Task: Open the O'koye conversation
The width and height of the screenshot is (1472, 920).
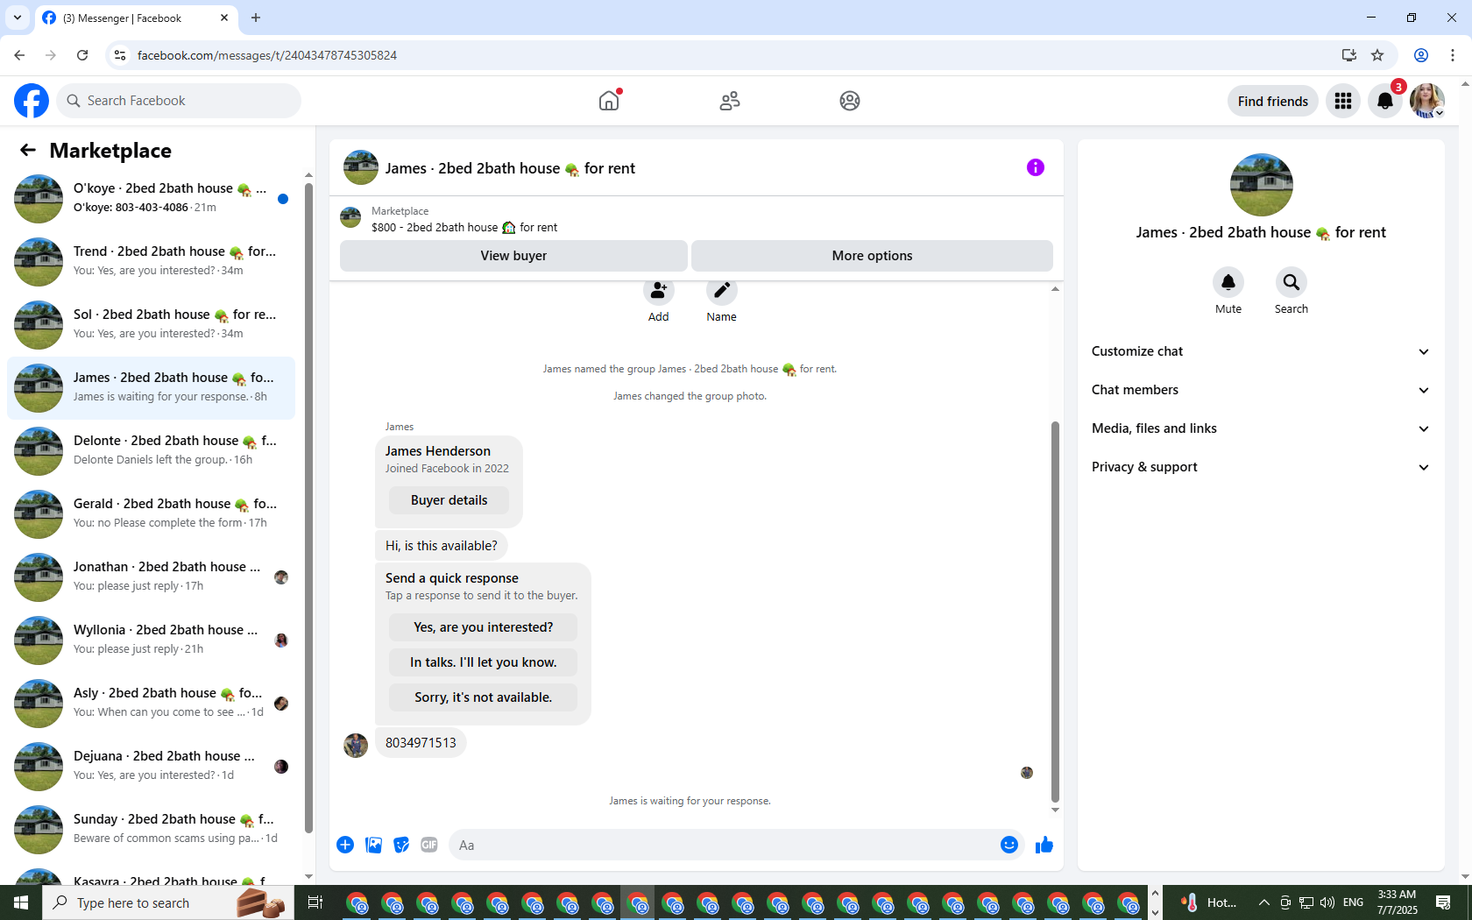Action: coord(152,198)
